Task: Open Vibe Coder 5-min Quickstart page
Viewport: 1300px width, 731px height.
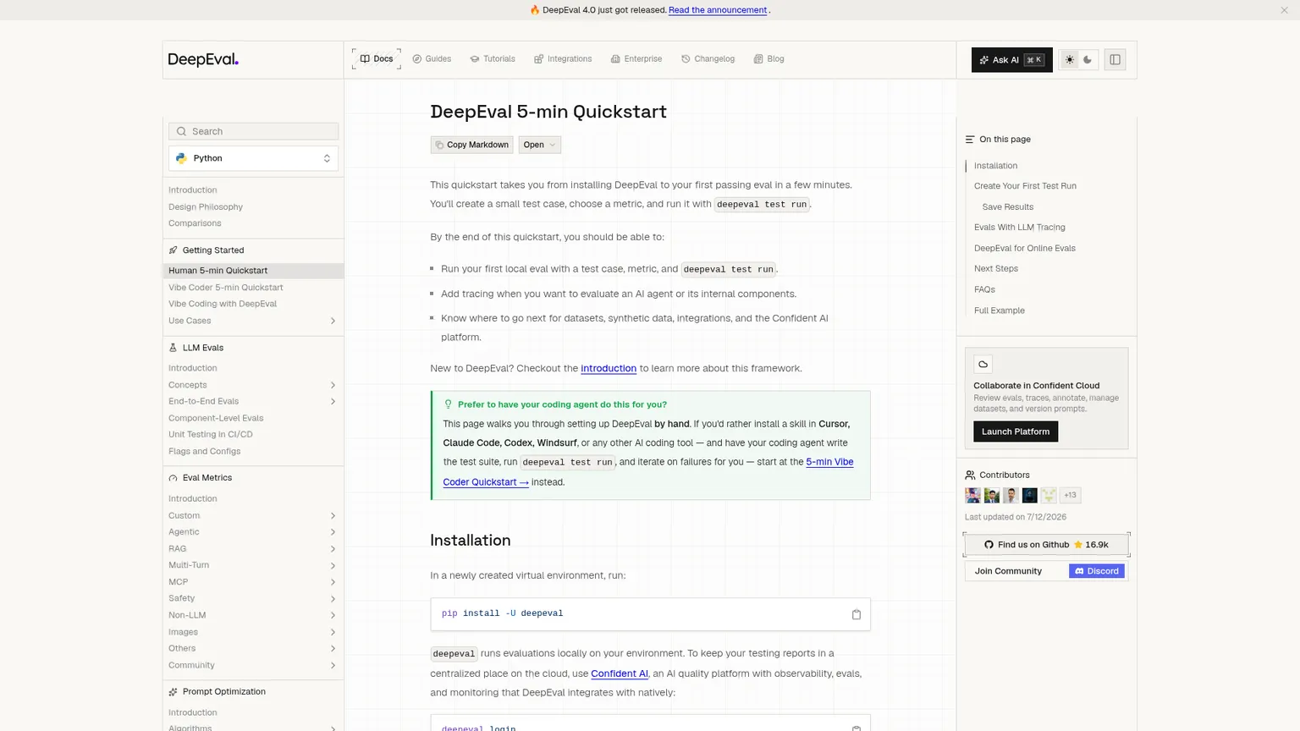Action: (x=226, y=288)
